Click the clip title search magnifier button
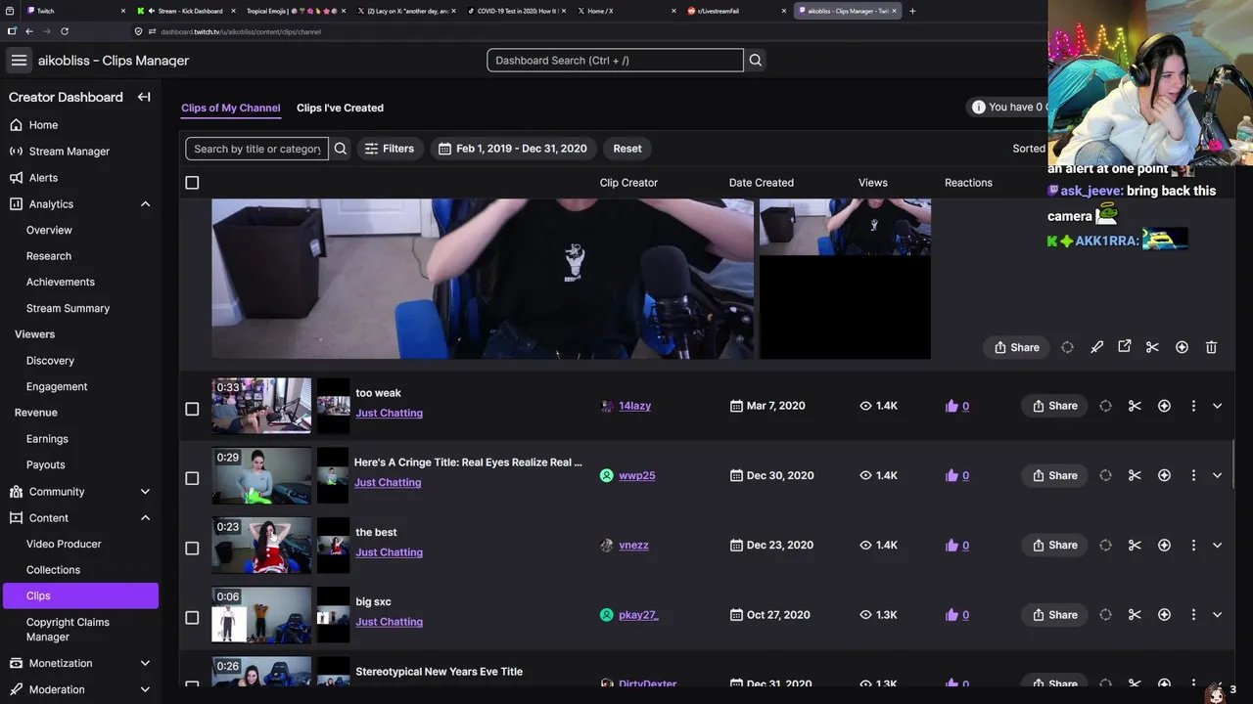This screenshot has height=704, width=1253. point(341,149)
